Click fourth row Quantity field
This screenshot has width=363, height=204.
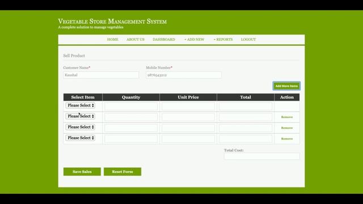131,139
